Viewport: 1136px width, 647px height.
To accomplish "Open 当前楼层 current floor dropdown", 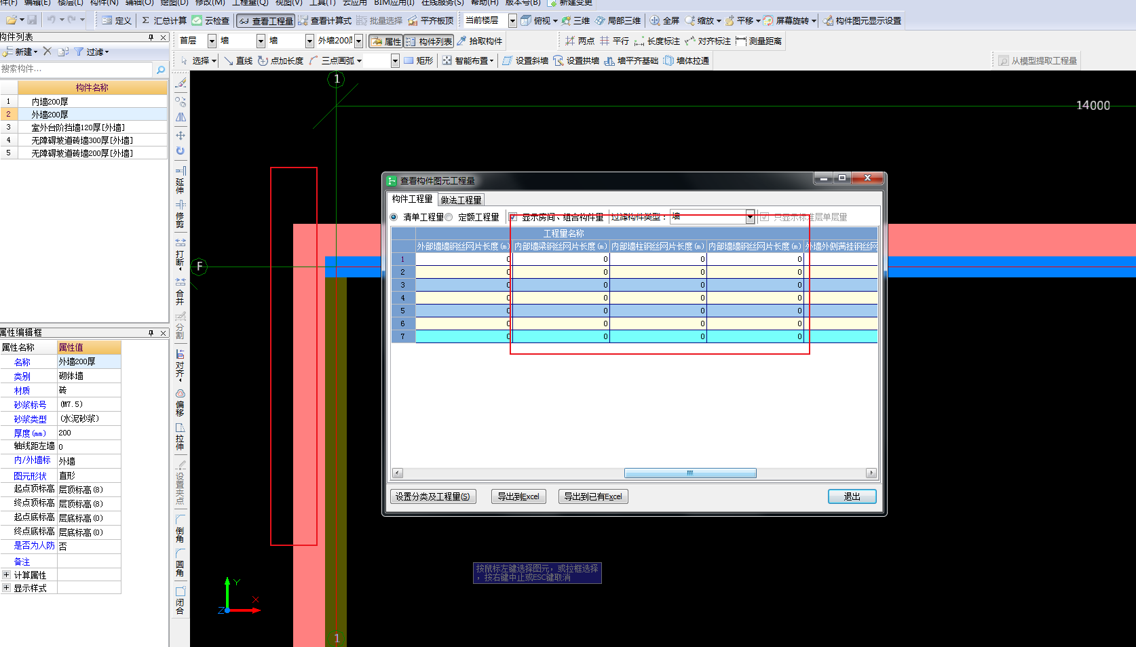I will coord(512,20).
